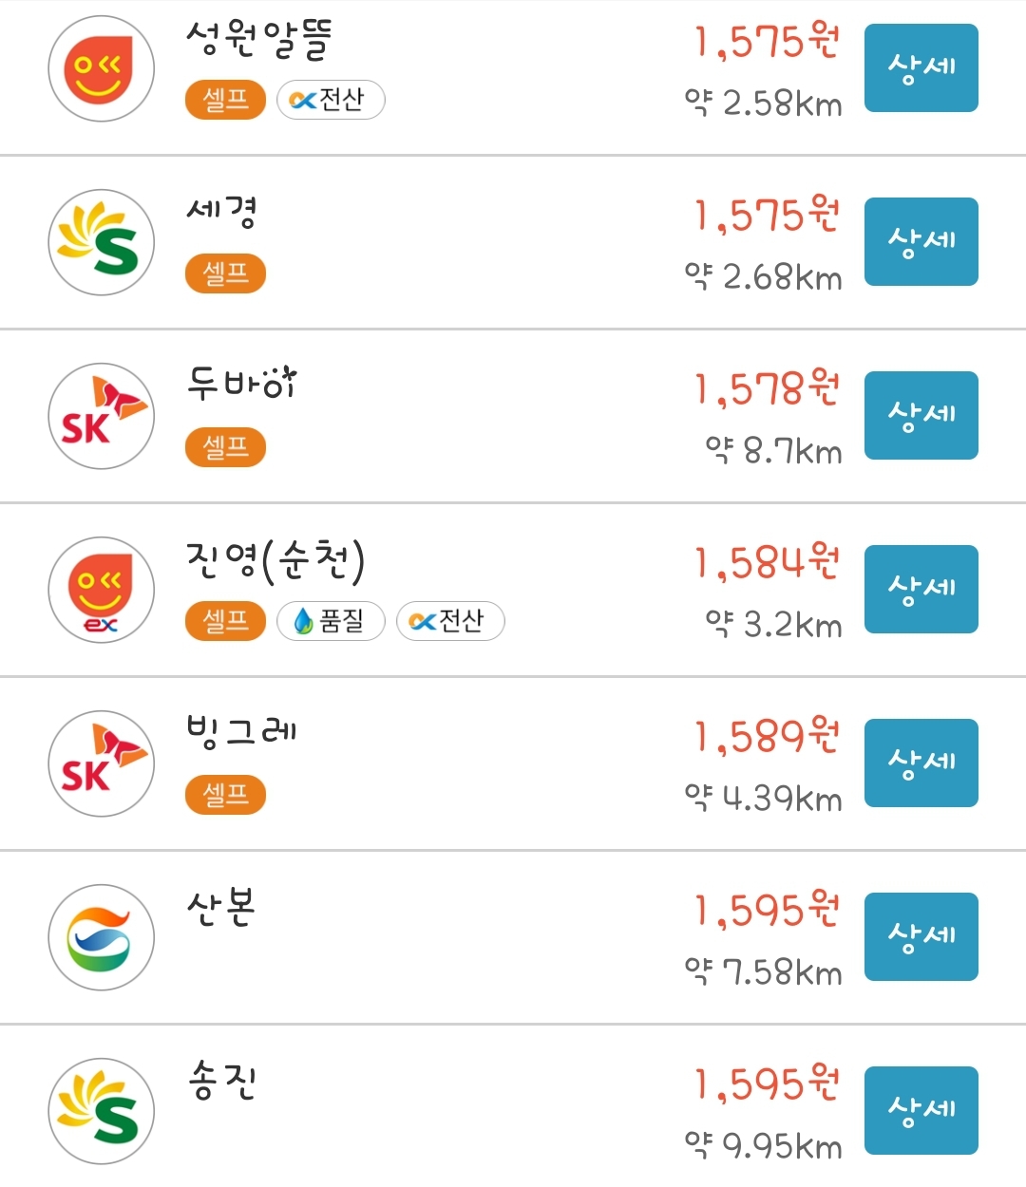Viewport: 1026px width, 1187px height.
Task: Tap the 셀프 tag under 두바이
Action: tap(225, 447)
